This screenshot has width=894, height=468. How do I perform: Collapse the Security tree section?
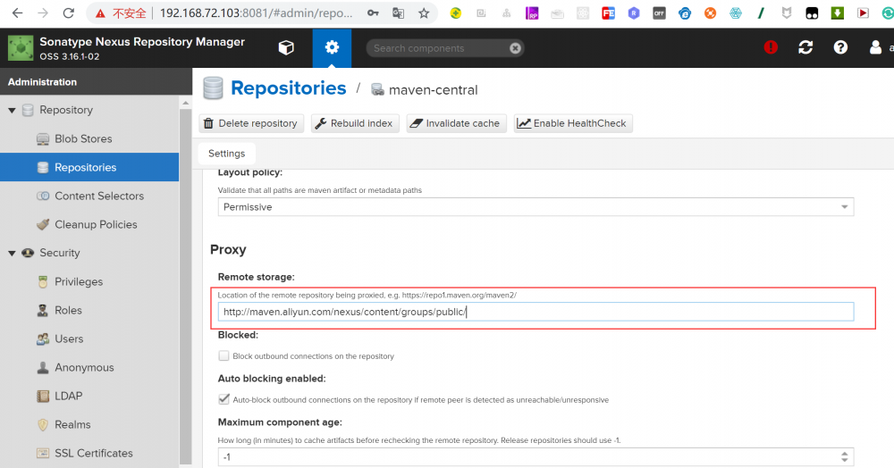pyautogui.click(x=12, y=254)
